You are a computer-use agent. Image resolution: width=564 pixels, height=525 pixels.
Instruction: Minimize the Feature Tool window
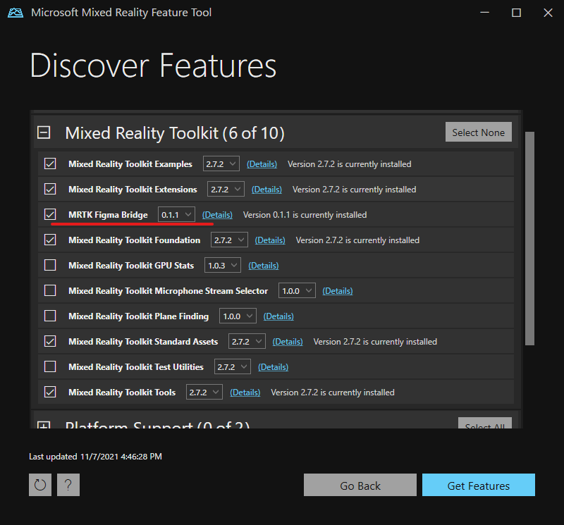coord(484,13)
